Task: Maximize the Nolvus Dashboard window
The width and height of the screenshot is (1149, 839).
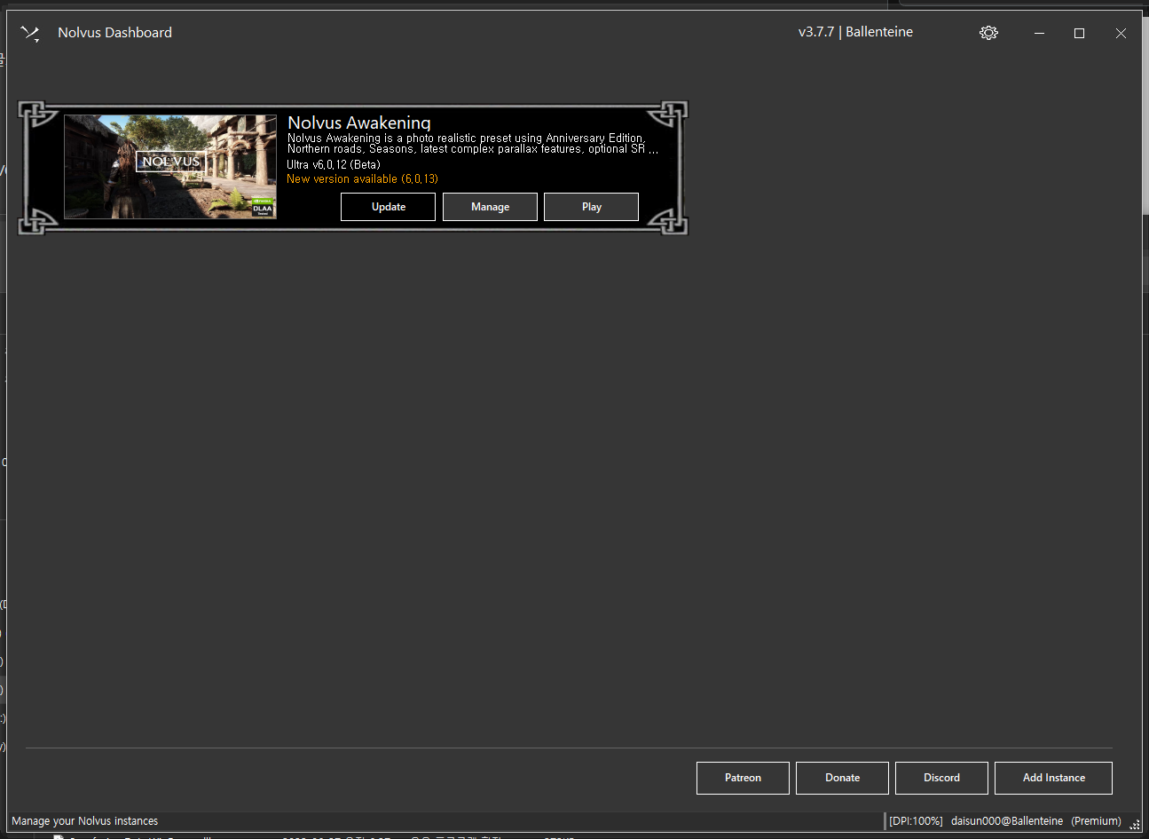Action: [x=1079, y=33]
